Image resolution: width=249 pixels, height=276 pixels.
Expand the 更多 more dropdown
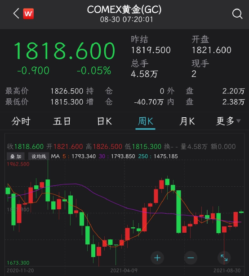coord(228,121)
